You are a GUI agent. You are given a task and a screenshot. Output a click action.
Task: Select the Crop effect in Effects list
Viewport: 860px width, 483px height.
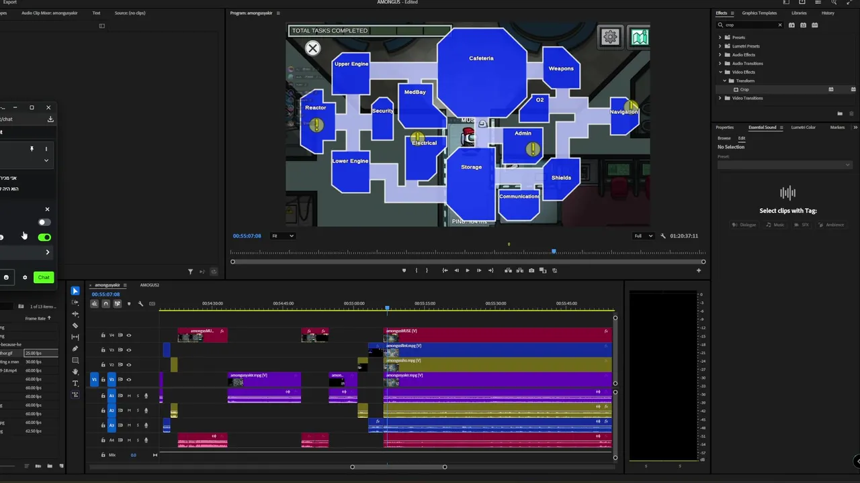point(744,90)
